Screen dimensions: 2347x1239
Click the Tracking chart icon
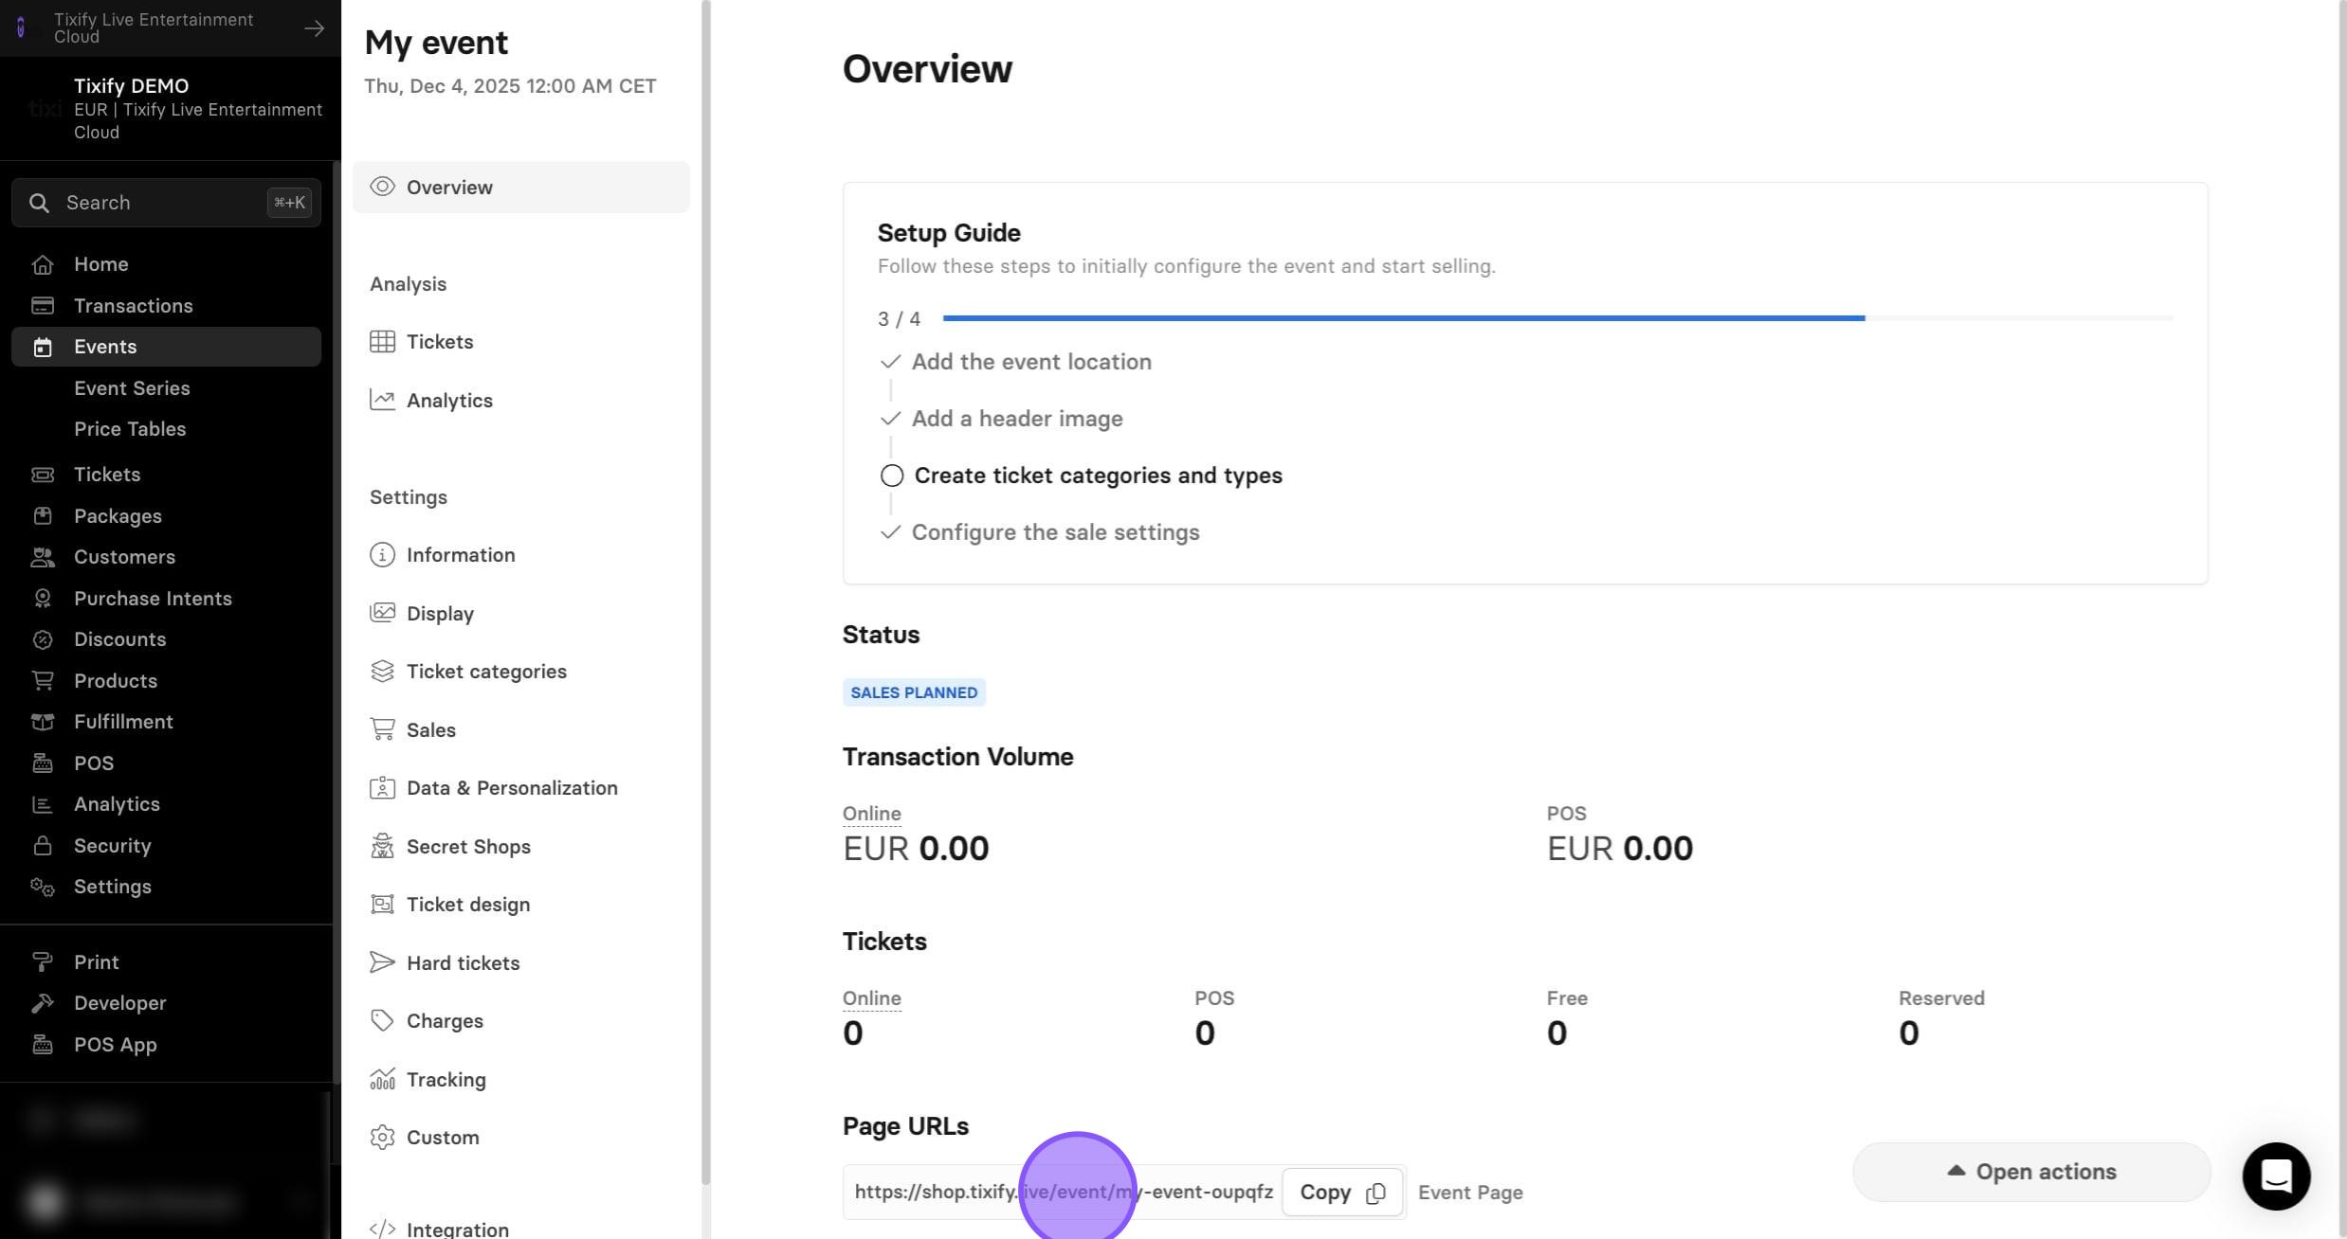382,1080
